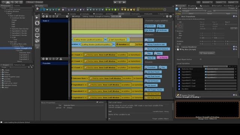
Task: Toggle the persist checkbox in Block Properties
Action: (64, 108)
